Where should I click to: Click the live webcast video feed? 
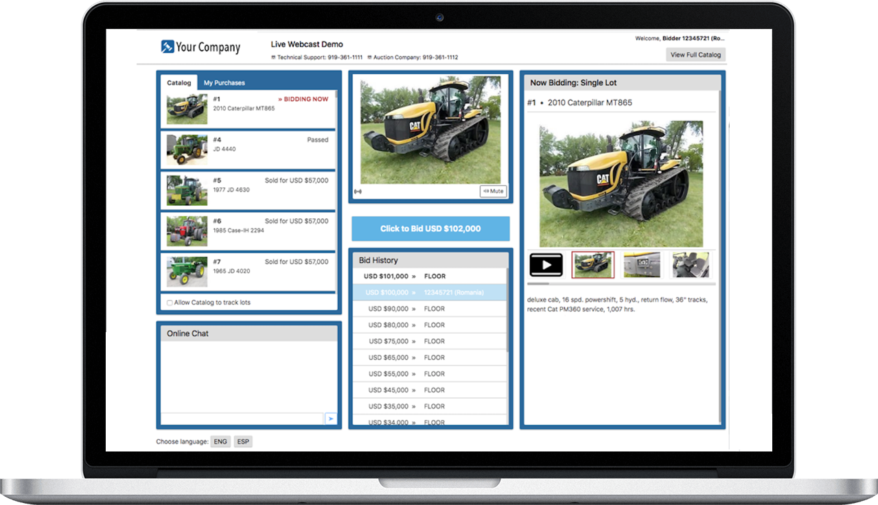(x=430, y=129)
